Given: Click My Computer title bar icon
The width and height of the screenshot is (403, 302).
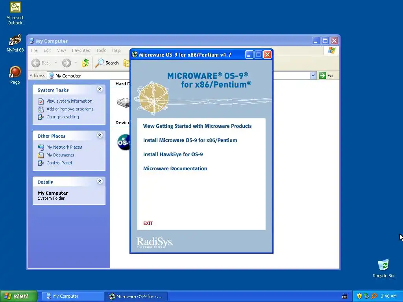Looking at the screenshot, I should (31, 41).
